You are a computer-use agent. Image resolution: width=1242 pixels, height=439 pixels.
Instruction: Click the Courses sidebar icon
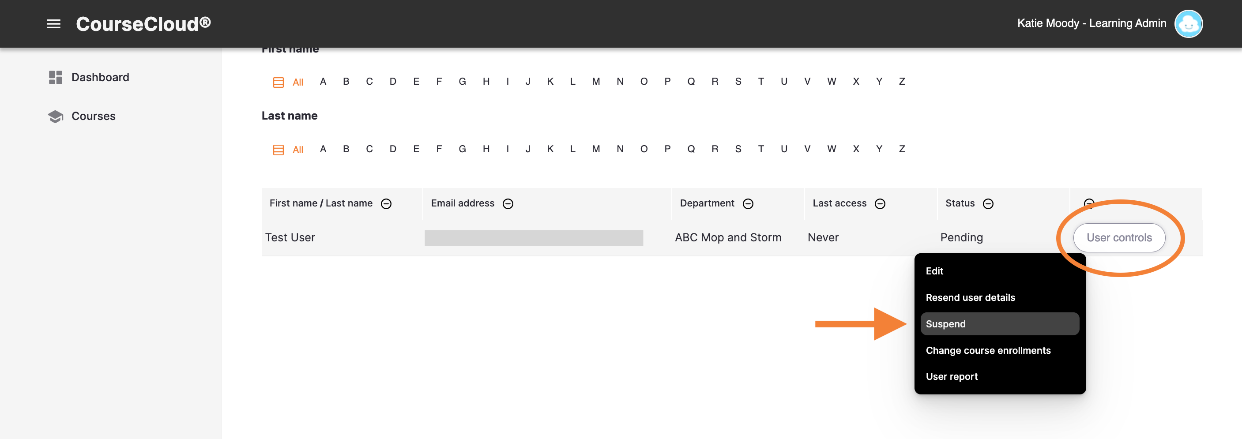pos(56,116)
